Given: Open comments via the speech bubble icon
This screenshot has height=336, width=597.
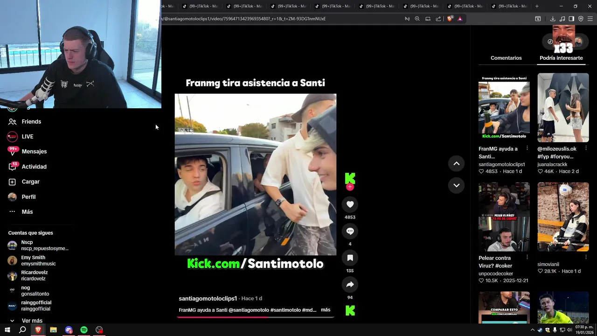Looking at the screenshot, I should click(350, 231).
